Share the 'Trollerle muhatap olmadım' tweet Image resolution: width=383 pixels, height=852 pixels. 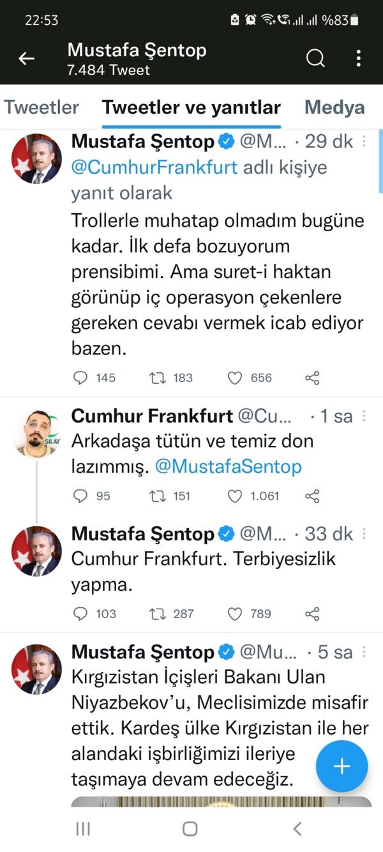(312, 378)
